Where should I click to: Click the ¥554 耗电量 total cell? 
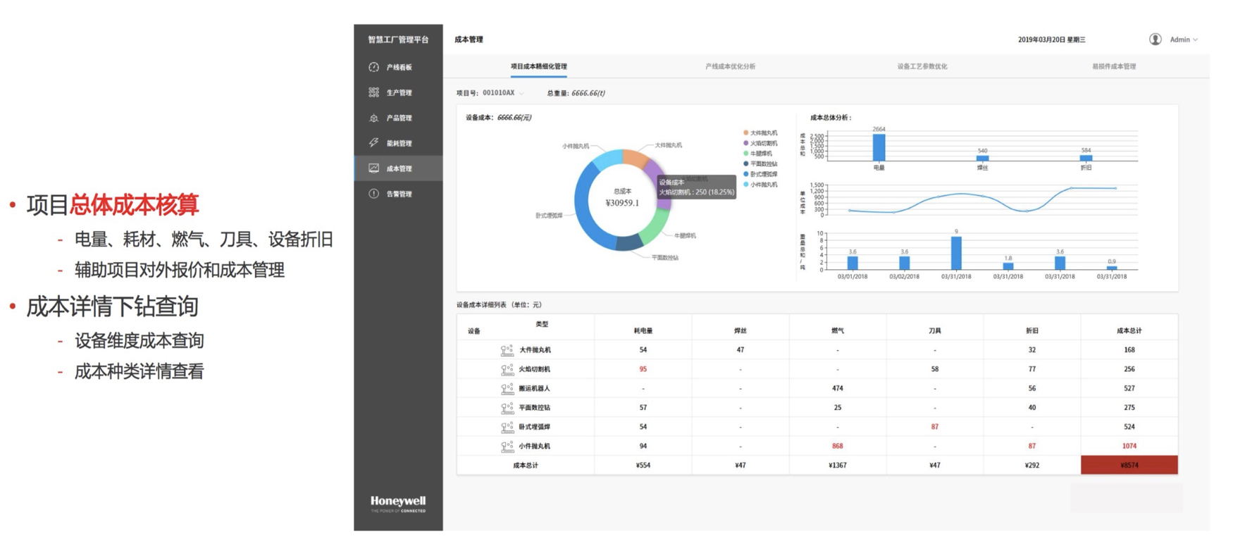pyautogui.click(x=643, y=465)
